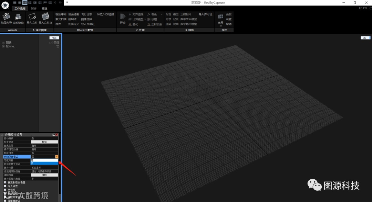Click the 3D view label

coord(365,38)
